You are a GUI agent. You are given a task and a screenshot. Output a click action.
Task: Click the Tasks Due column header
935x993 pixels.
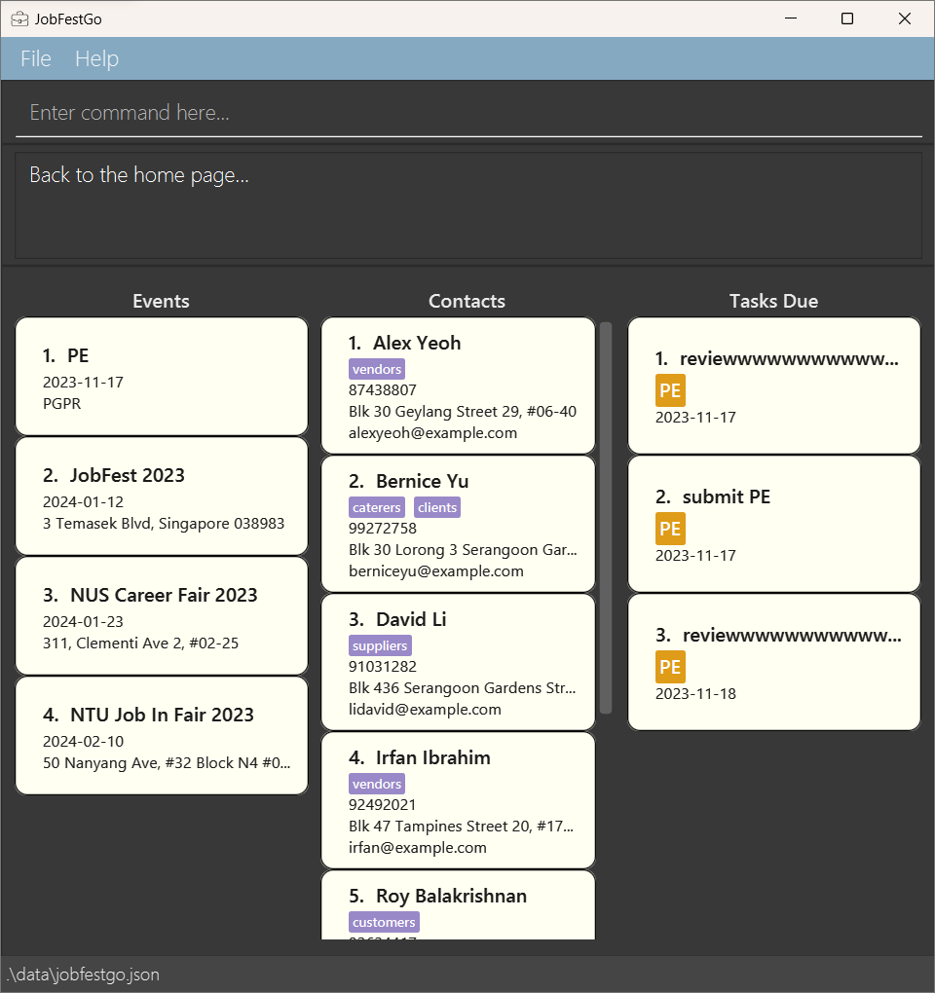[773, 301]
